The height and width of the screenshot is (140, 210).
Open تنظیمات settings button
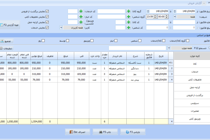tap(6, 48)
